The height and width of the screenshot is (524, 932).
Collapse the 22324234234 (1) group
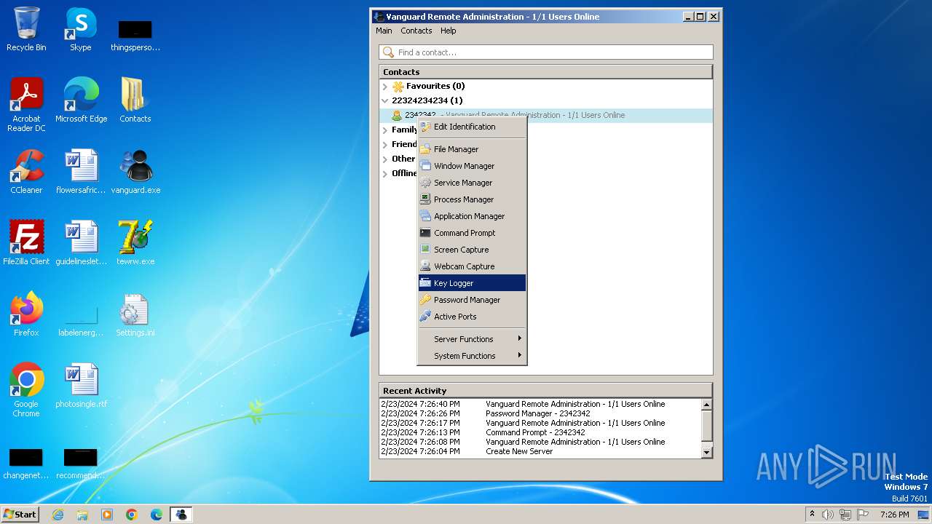click(385, 100)
